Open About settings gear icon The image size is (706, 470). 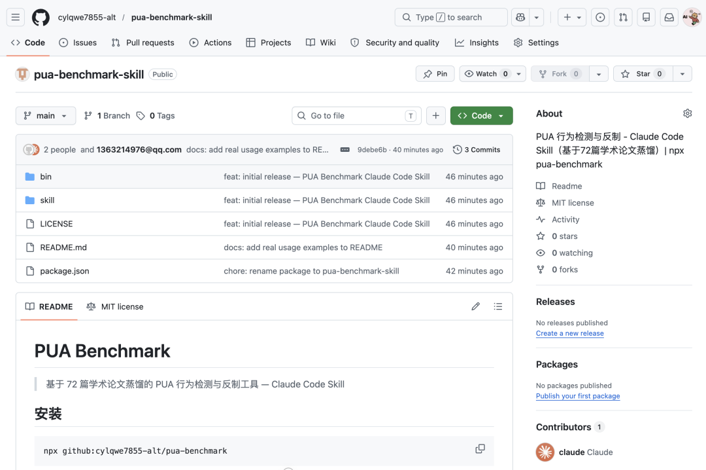tap(687, 114)
